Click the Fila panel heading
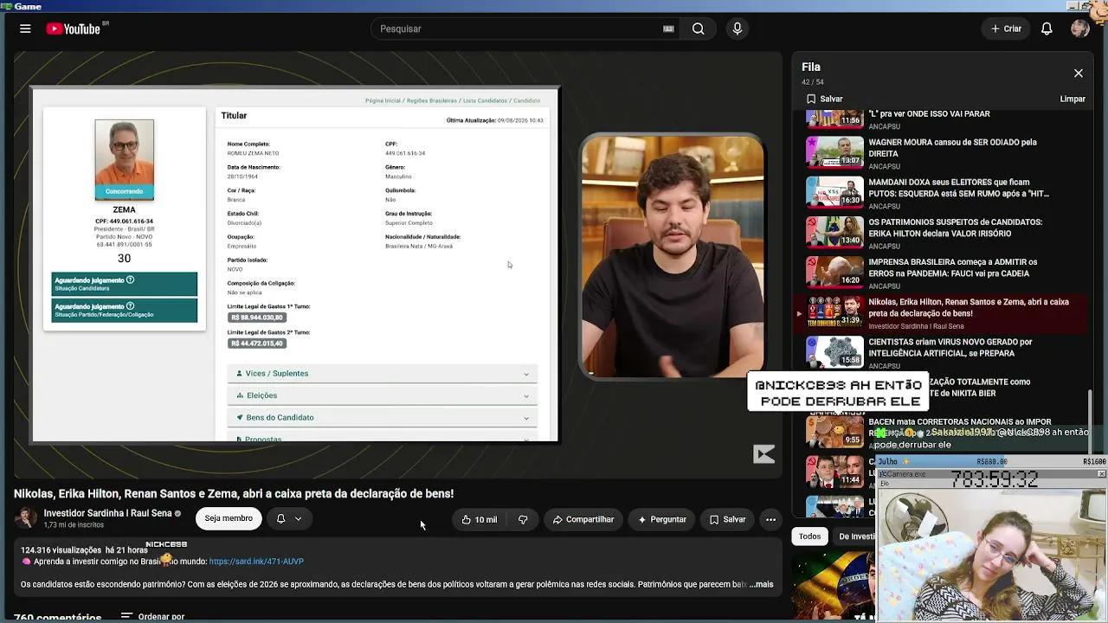1108x623 pixels. (x=811, y=67)
